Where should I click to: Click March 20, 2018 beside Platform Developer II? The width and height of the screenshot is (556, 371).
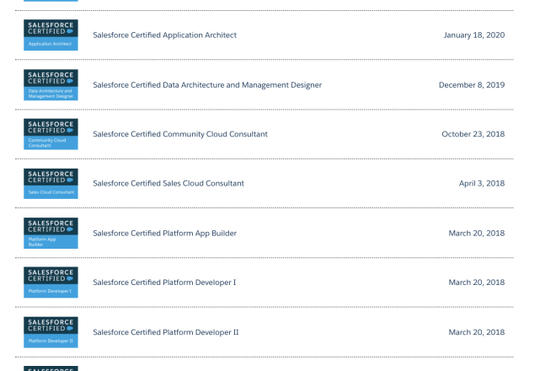click(x=477, y=332)
